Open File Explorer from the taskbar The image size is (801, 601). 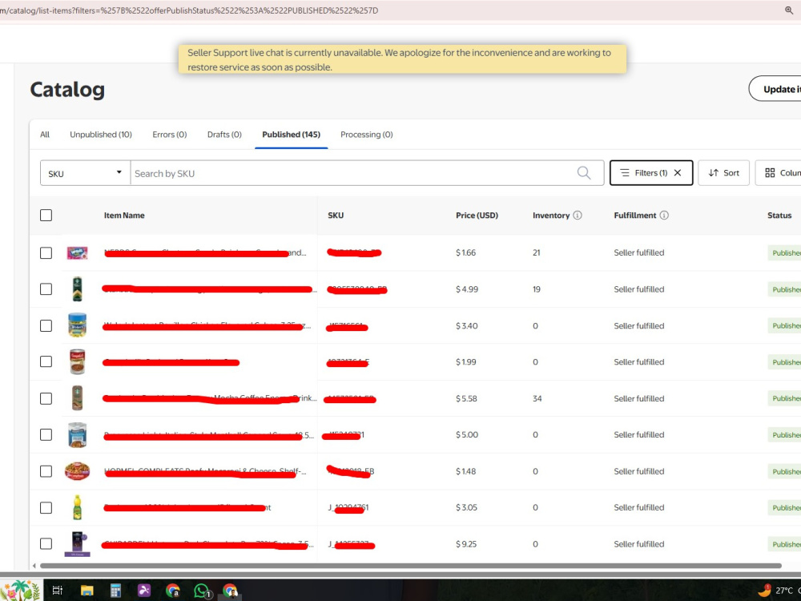(87, 591)
